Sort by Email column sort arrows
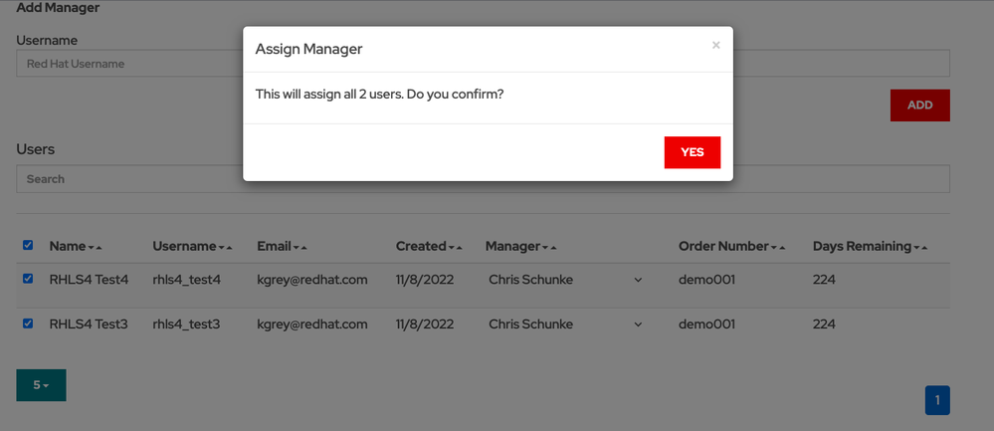The width and height of the screenshot is (994, 431). coord(301,247)
